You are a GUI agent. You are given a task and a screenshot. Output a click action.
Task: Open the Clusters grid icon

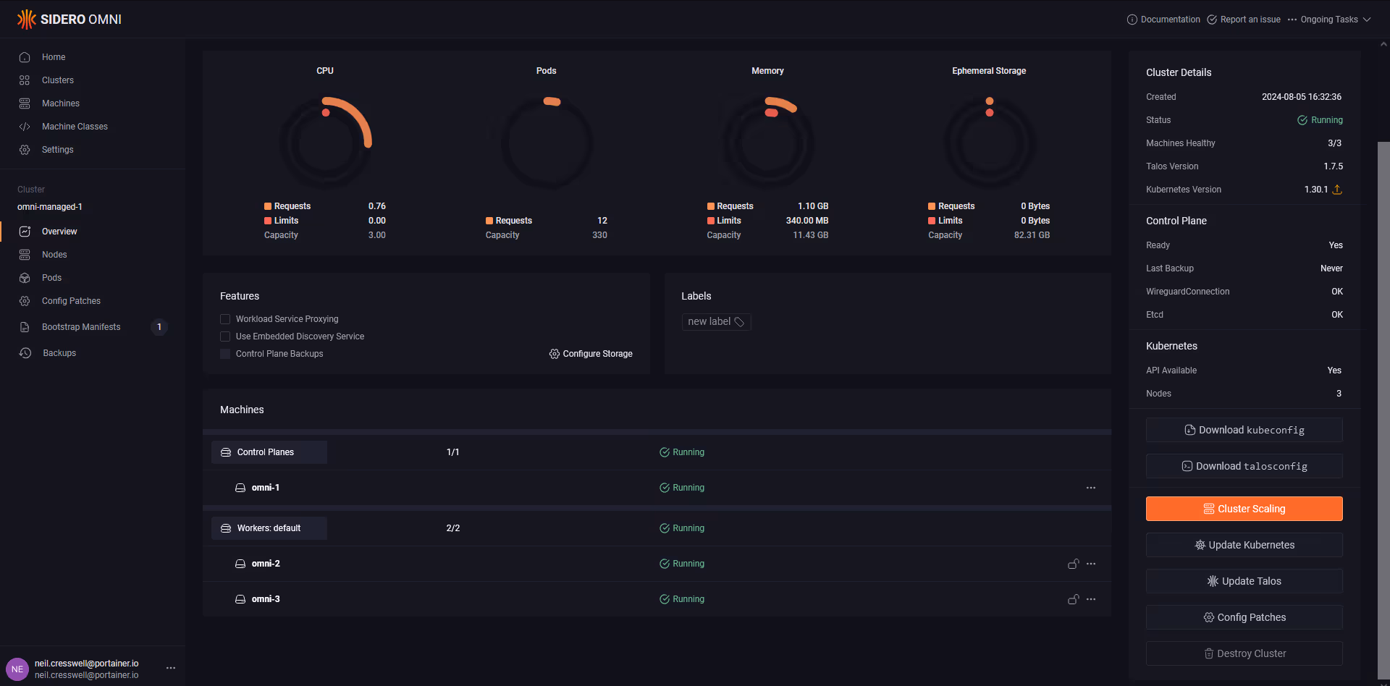click(x=25, y=80)
